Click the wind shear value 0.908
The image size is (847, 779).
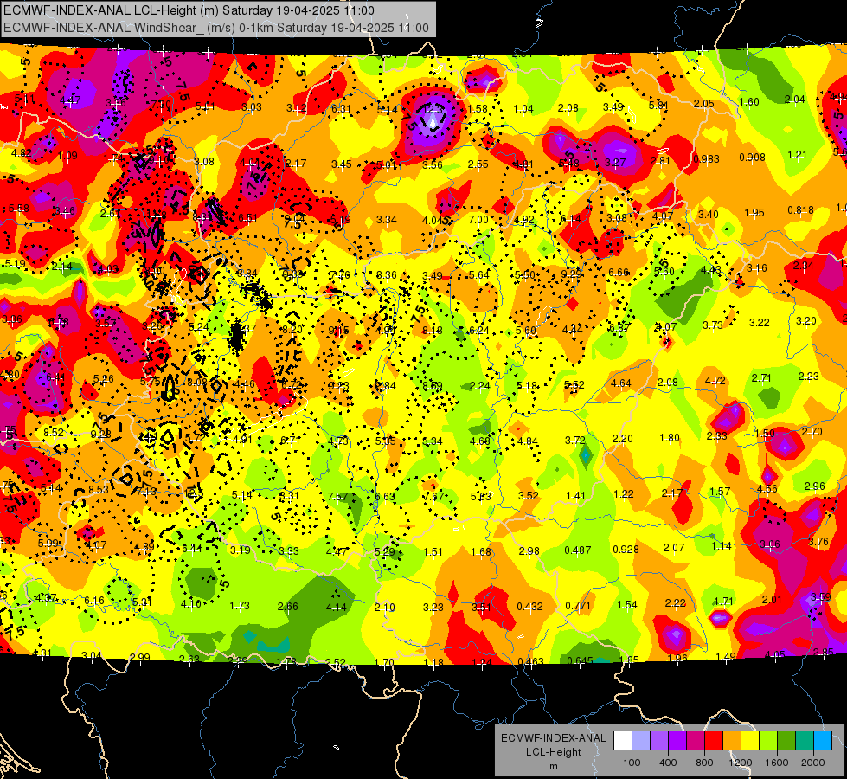click(x=752, y=158)
